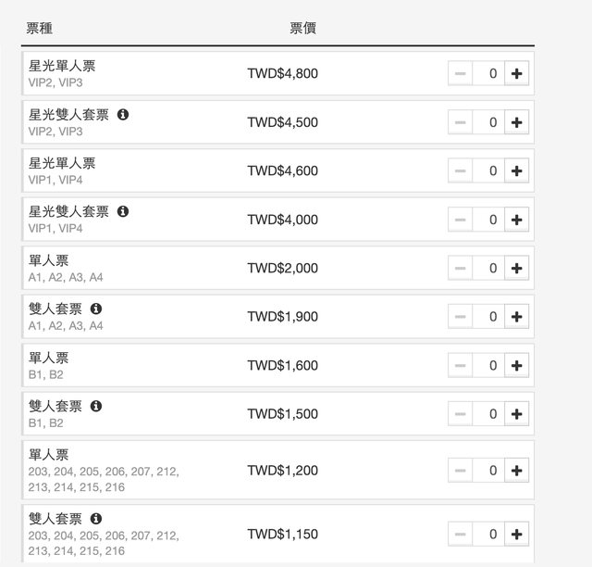Increase quantity of TWD$4,800 星光單人票

coord(516,73)
